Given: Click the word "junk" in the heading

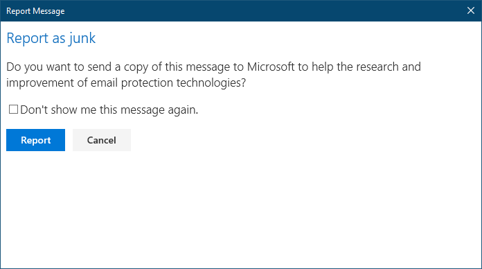Looking at the screenshot, I should point(82,39).
